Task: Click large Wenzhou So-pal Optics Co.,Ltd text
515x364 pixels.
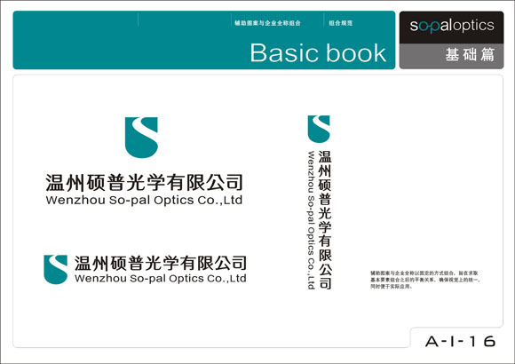Action: tap(144, 200)
